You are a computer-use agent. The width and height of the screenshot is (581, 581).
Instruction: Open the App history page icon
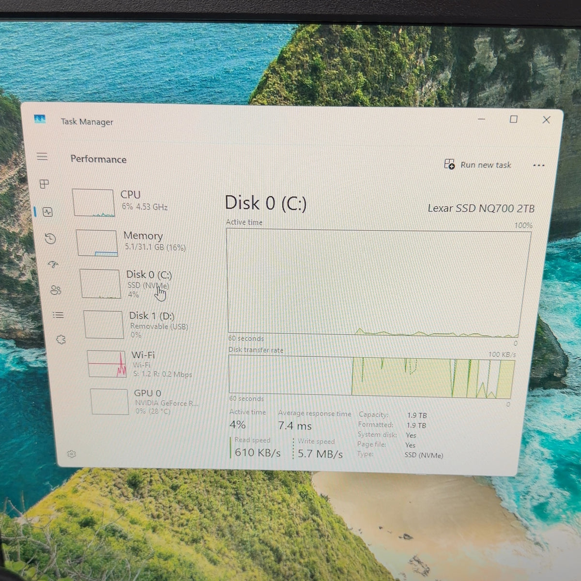50,238
